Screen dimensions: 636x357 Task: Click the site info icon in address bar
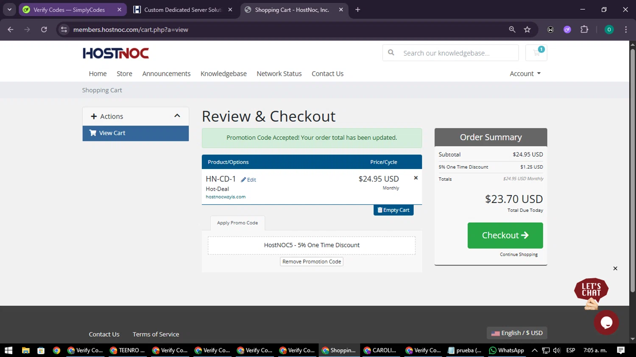tap(64, 29)
